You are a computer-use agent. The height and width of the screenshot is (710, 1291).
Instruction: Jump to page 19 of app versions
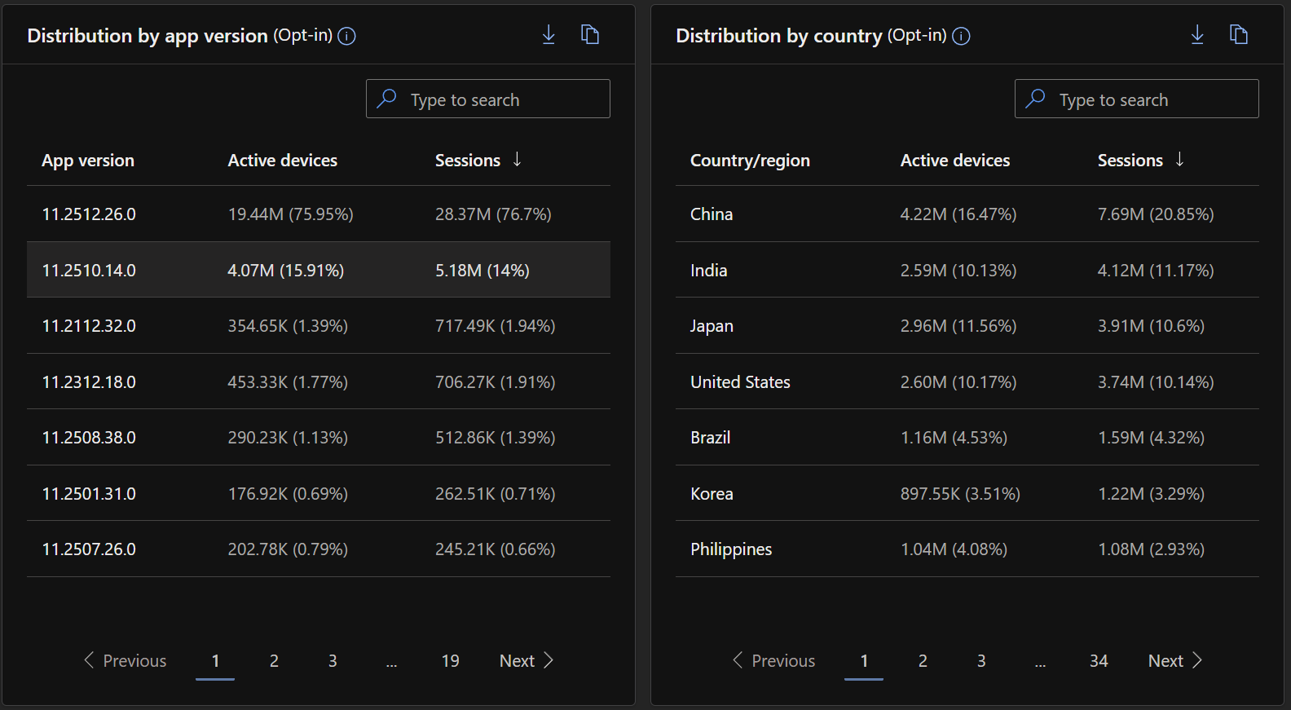pyautogui.click(x=450, y=661)
